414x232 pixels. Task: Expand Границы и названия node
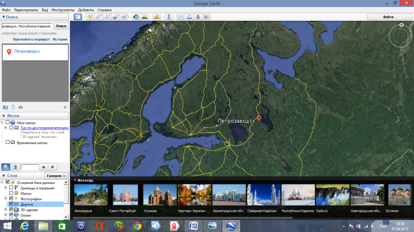click(5, 188)
